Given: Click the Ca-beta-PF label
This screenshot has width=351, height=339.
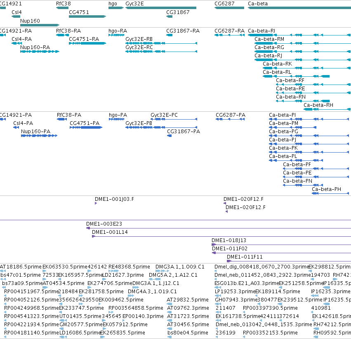Looking at the screenshot, I should point(297,165).
